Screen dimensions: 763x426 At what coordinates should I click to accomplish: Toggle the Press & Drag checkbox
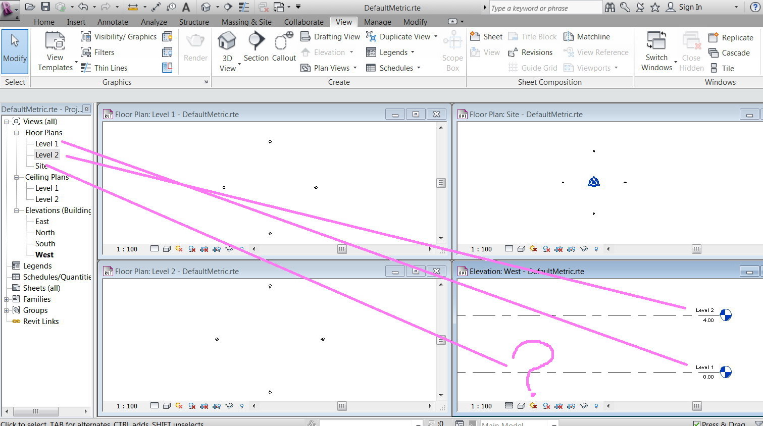[x=697, y=423]
